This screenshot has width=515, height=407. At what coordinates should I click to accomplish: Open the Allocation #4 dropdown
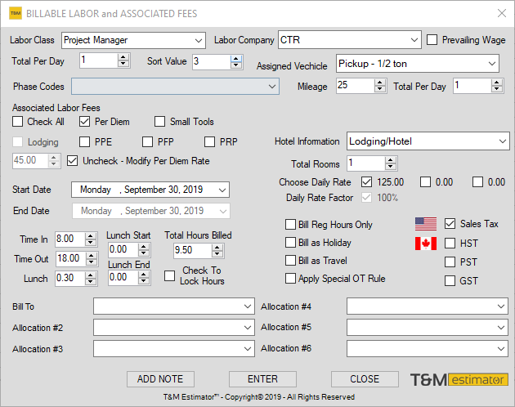point(501,306)
